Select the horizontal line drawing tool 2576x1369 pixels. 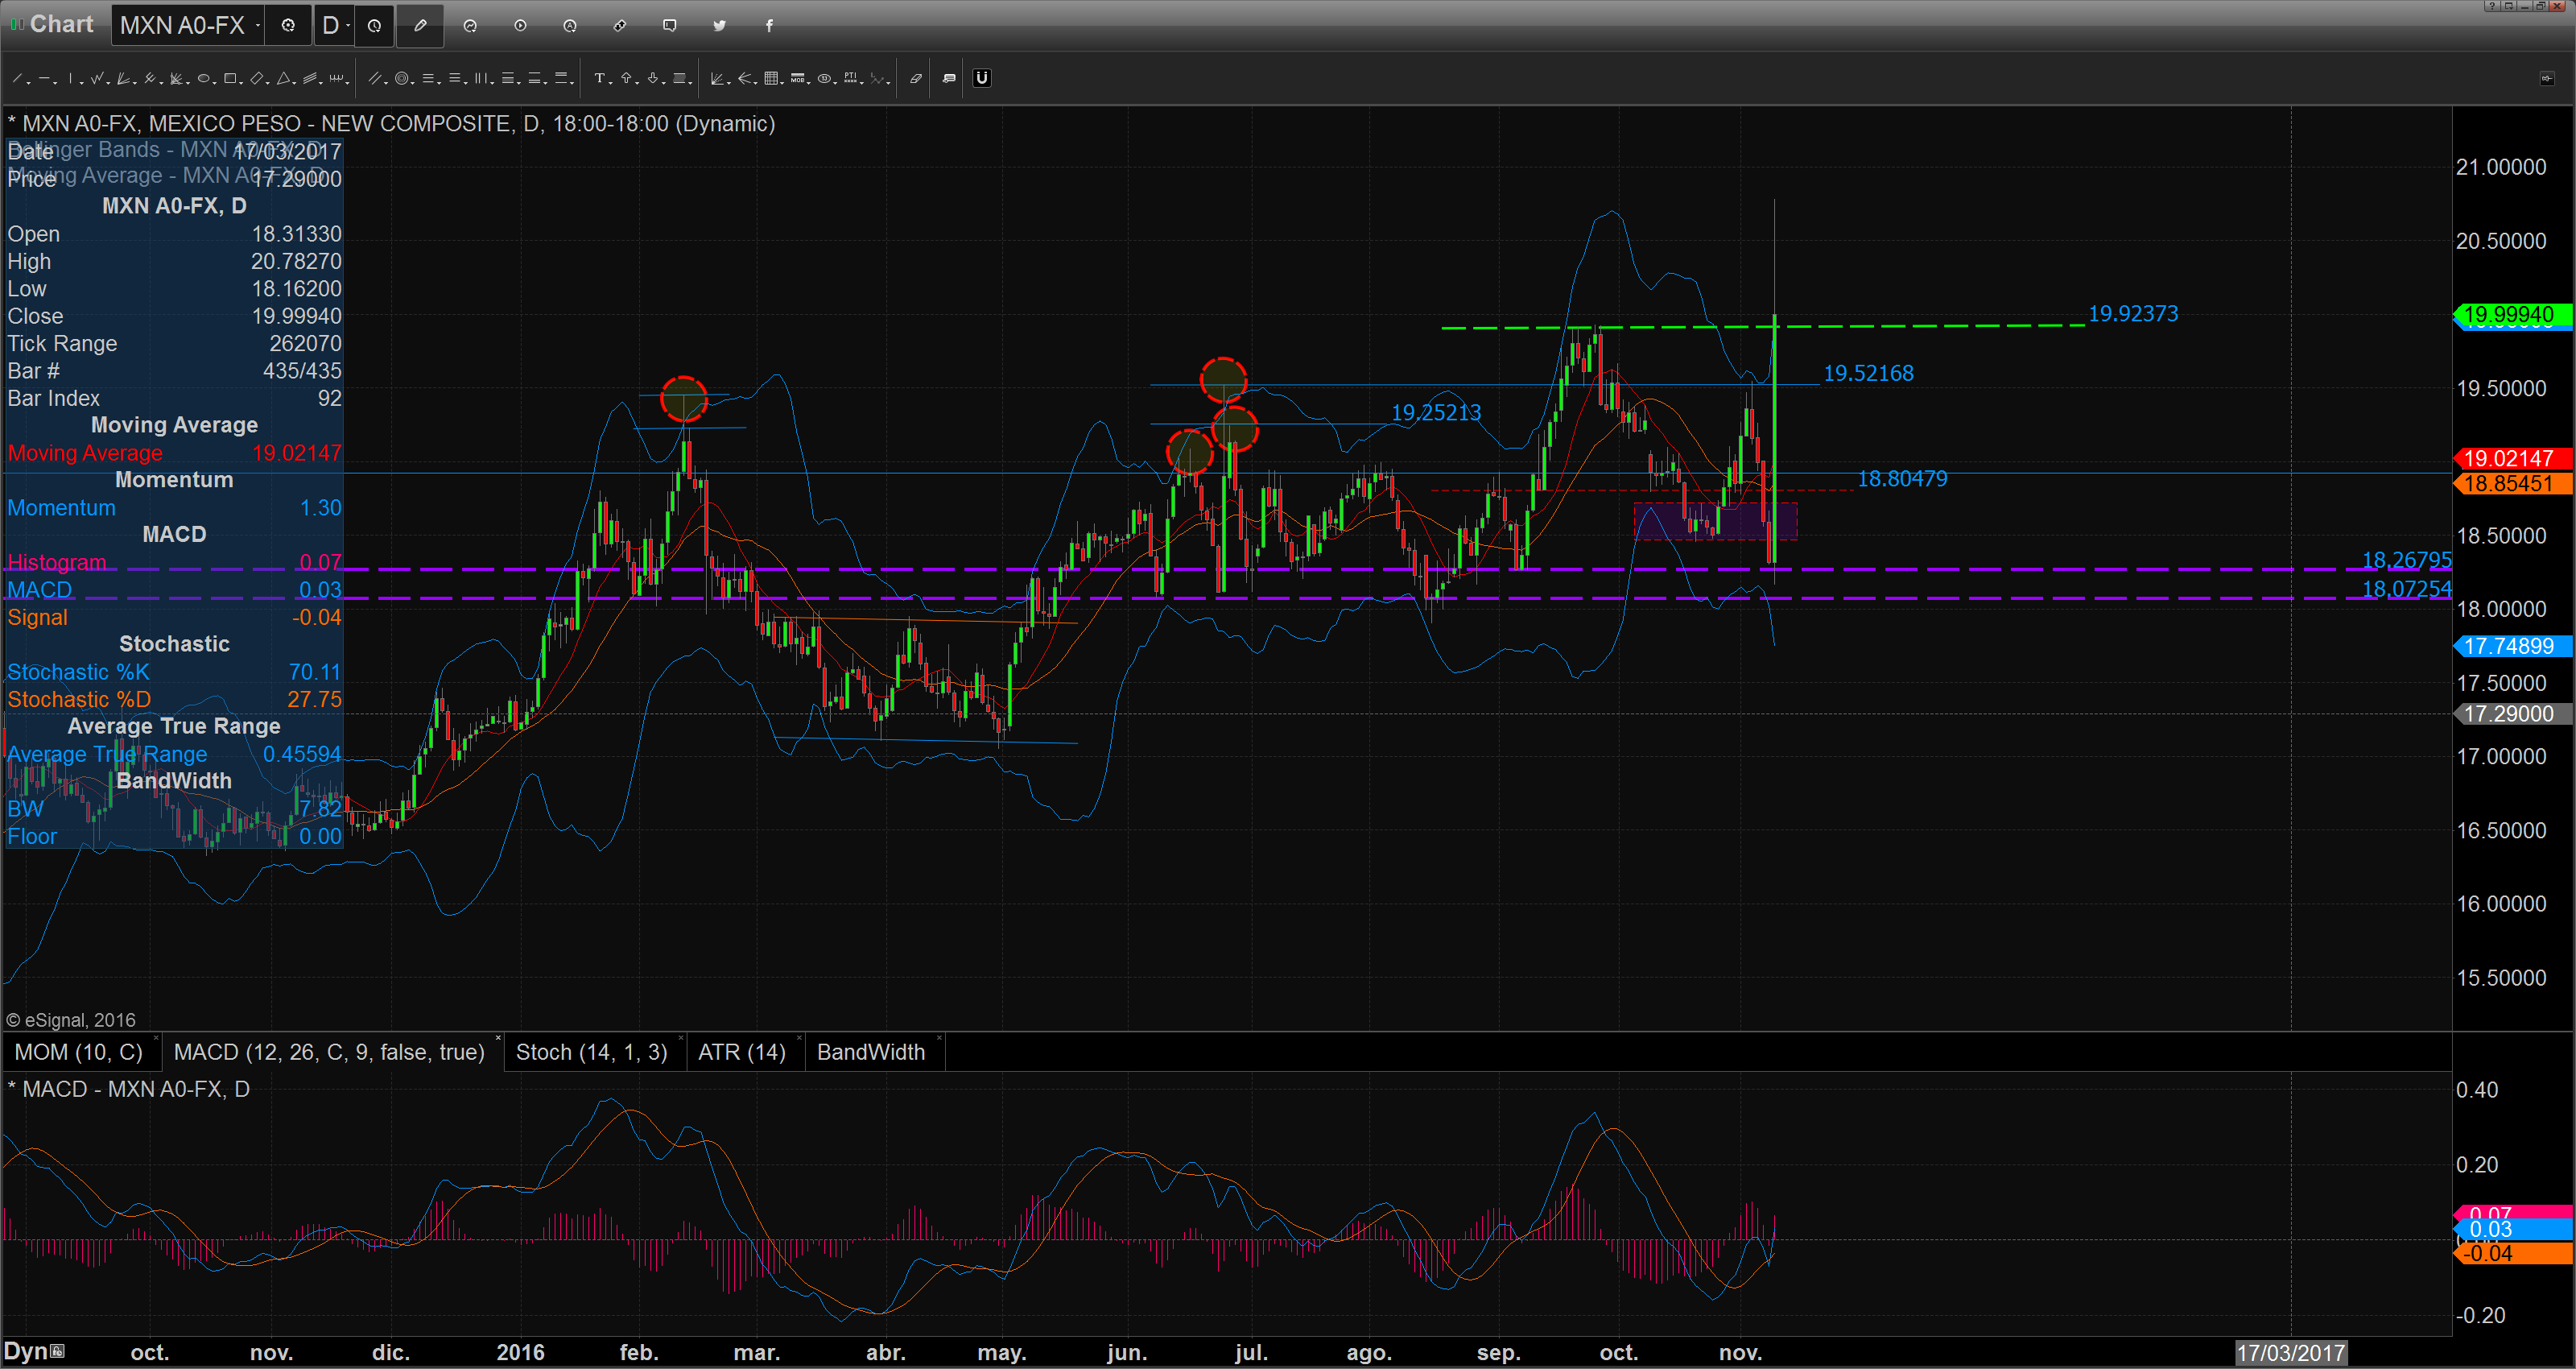[44, 78]
